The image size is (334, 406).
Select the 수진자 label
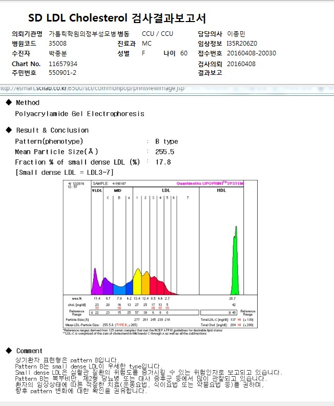pos(21,53)
